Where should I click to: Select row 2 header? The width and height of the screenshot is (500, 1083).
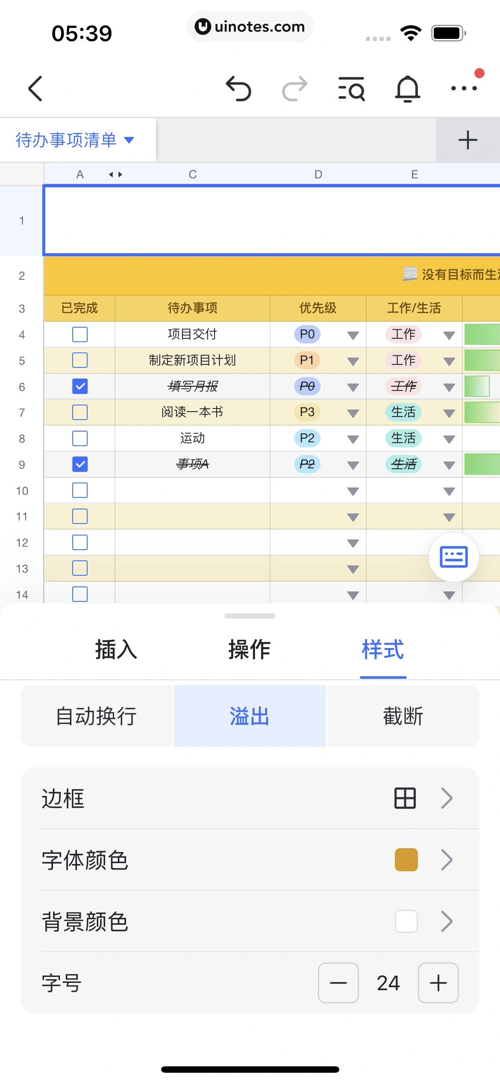(22, 276)
